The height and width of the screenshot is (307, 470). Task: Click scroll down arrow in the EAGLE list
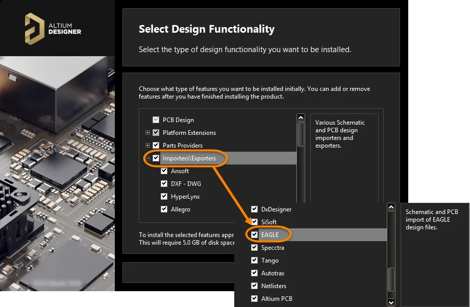(391, 302)
